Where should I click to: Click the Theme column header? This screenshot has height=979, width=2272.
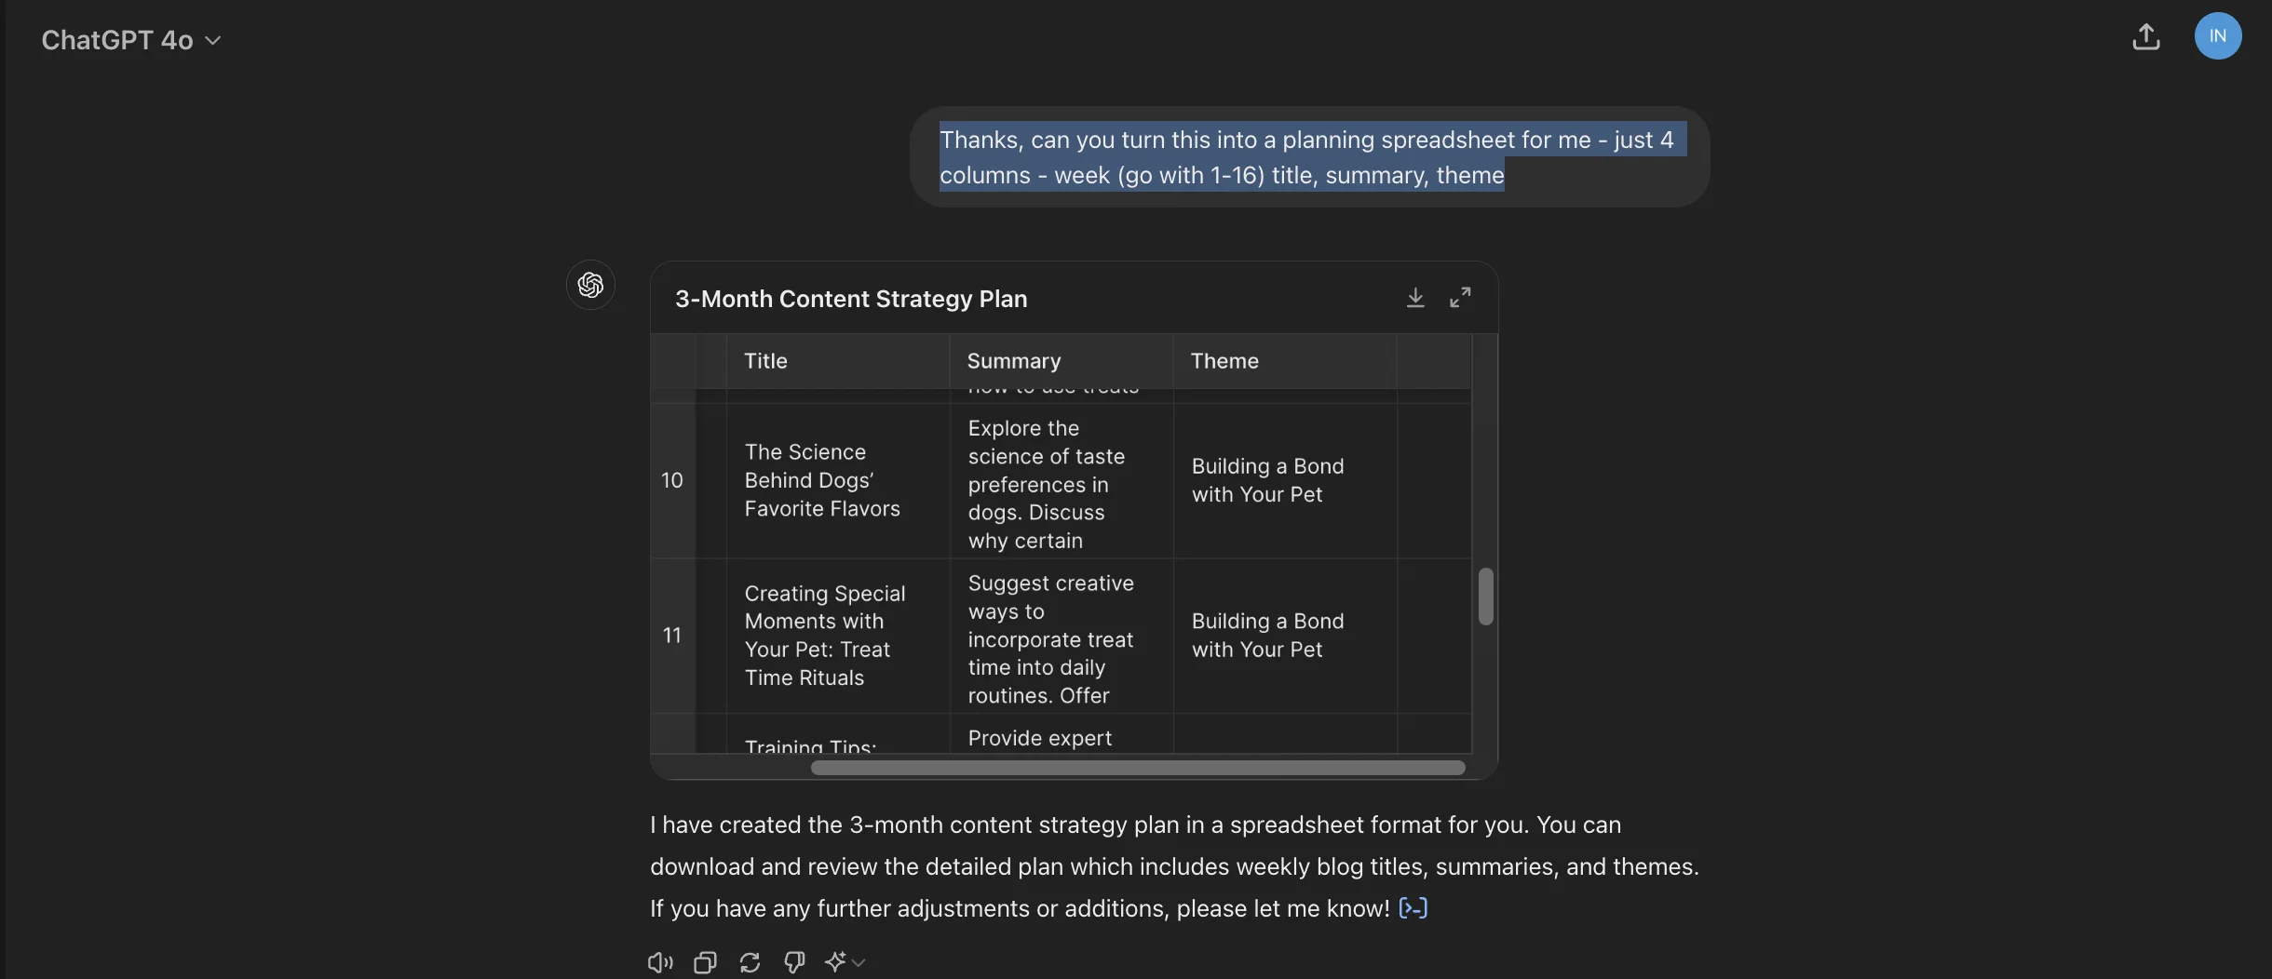1284,361
